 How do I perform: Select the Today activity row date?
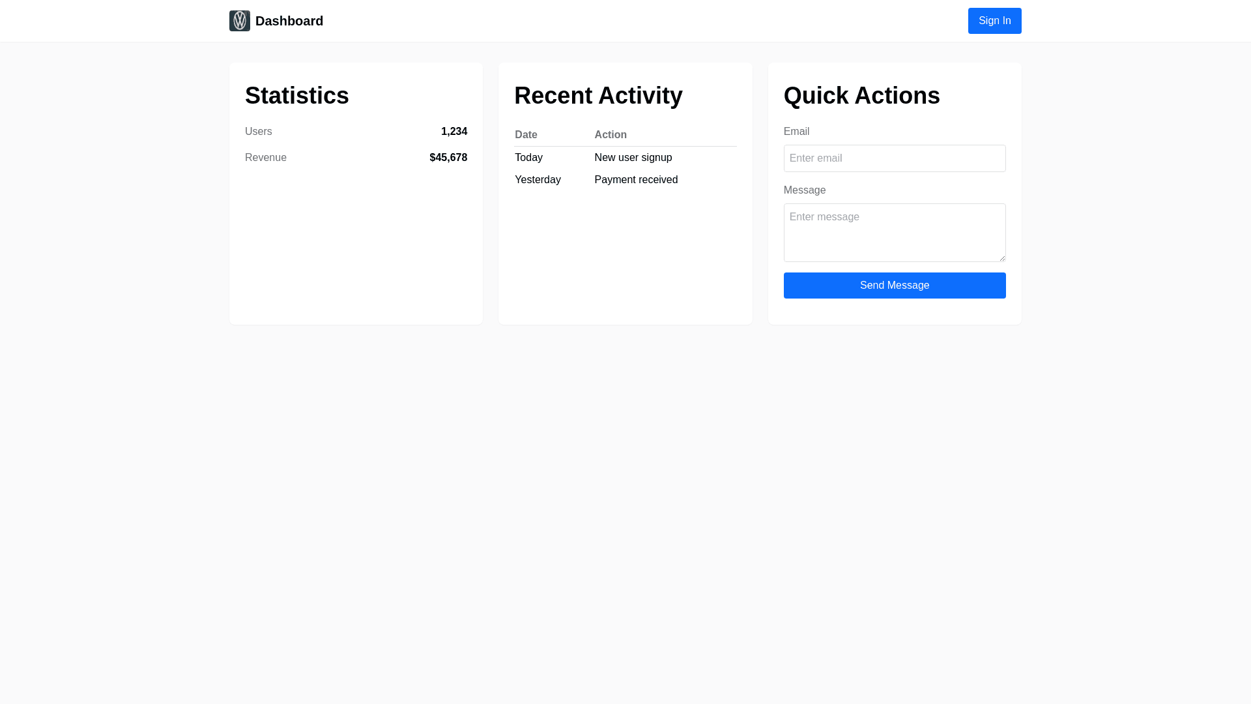point(528,158)
